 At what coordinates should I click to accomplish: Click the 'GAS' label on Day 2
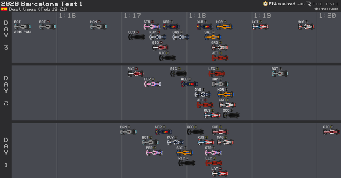coord(198,90)
